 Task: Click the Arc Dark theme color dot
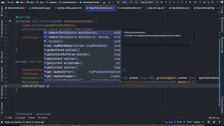pos(175,122)
